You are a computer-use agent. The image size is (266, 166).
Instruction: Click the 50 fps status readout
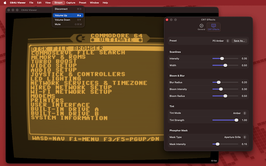[214, 161]
